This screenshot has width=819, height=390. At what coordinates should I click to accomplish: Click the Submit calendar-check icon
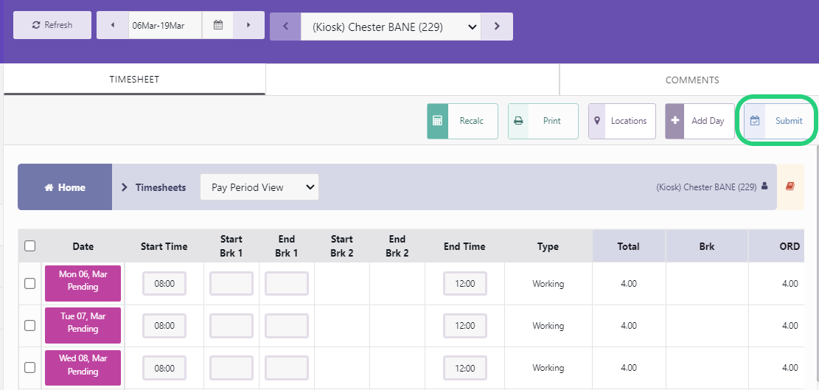[755, 121]
